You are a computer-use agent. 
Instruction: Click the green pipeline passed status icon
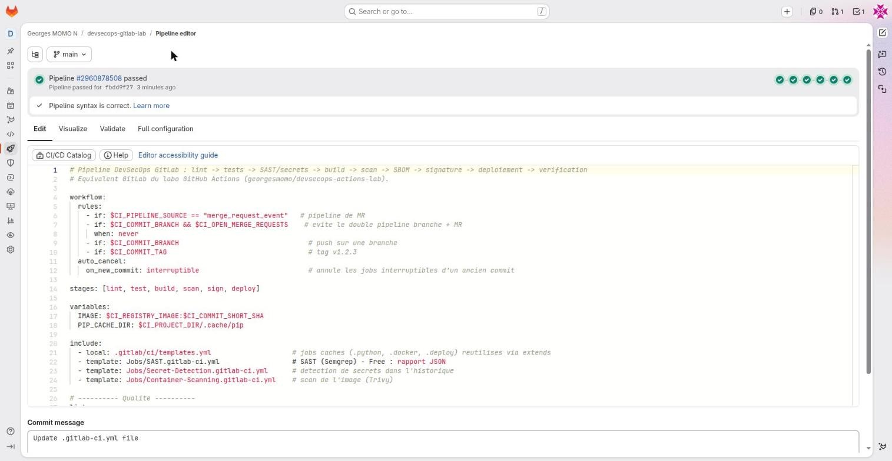point(39,80)
